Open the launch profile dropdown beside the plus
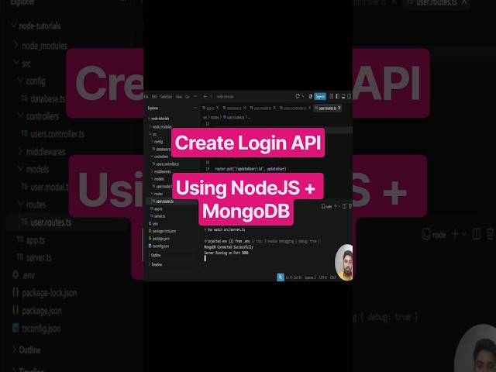Screen dimensions: 496x372 coord(339,206)
